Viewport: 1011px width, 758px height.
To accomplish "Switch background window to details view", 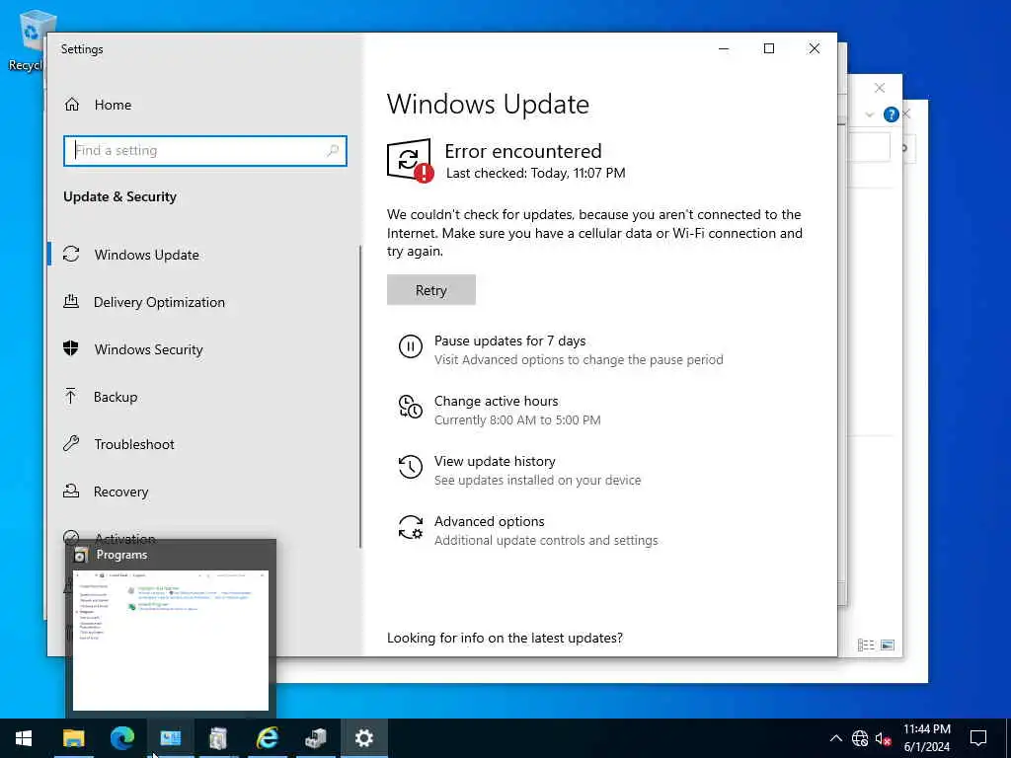I will (x=866, y=644).
